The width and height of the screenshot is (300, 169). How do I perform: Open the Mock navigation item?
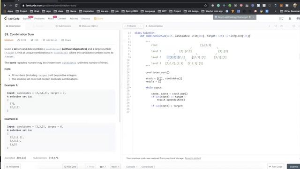point(51,19)
